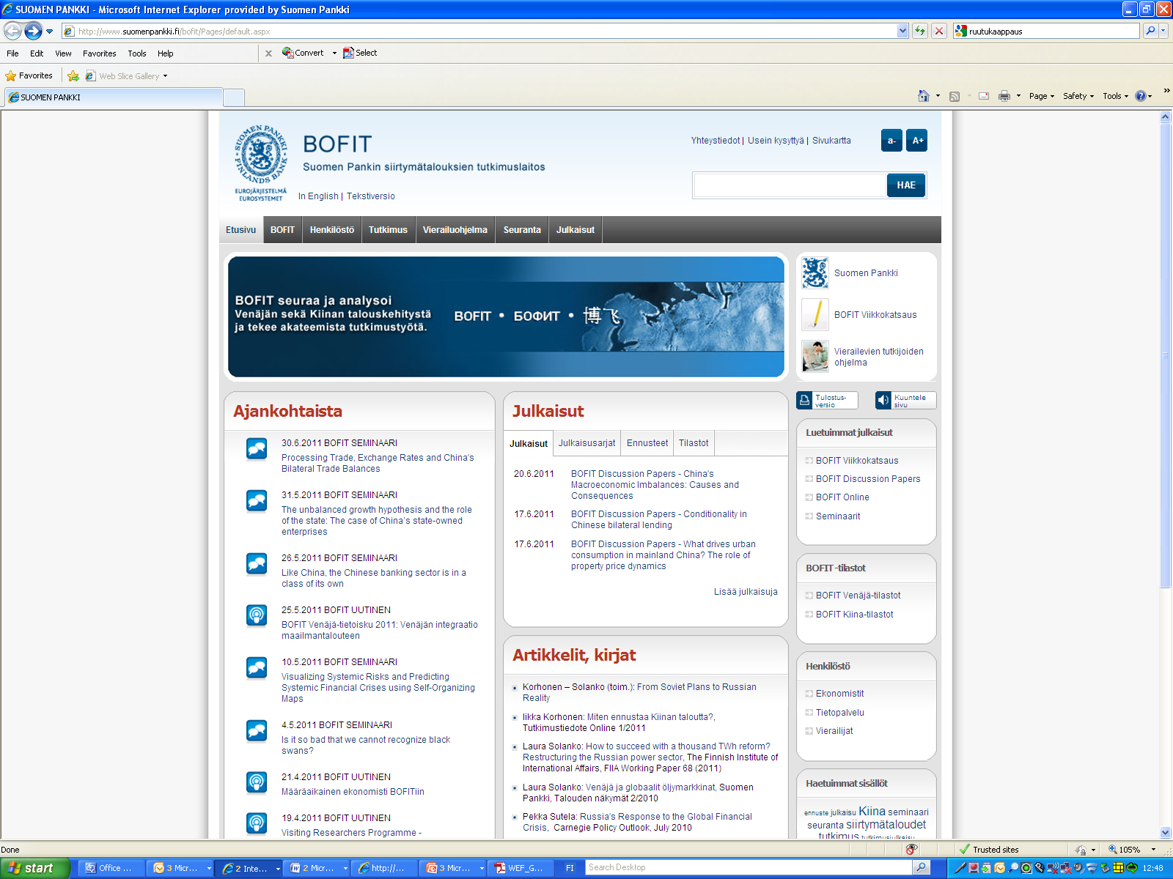Screen dimensions: 1173x879
Task: Open the View menu
Action: [x=63, y=53]
